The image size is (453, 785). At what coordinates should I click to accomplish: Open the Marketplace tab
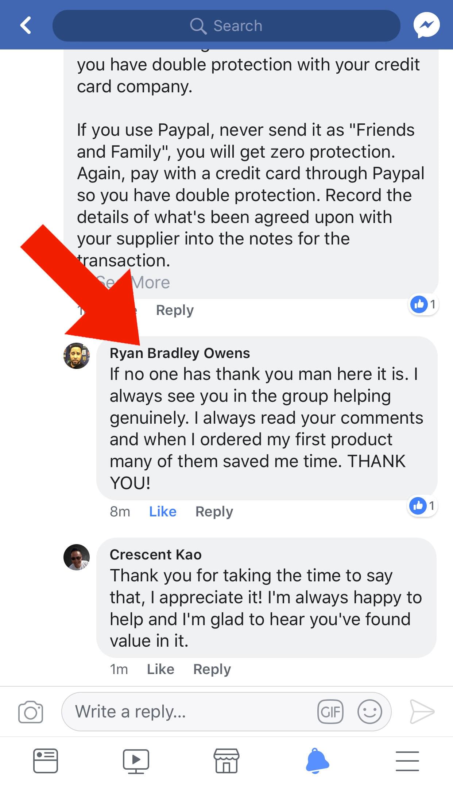(x=226, y=761)
